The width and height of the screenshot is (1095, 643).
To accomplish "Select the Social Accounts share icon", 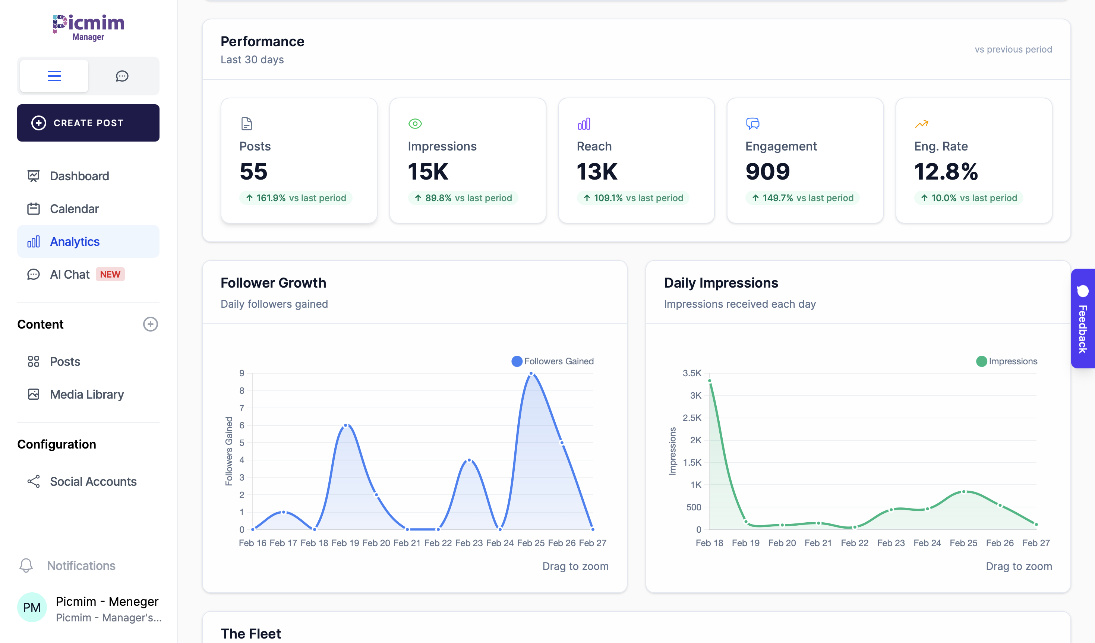I will (x=33, y=481).
